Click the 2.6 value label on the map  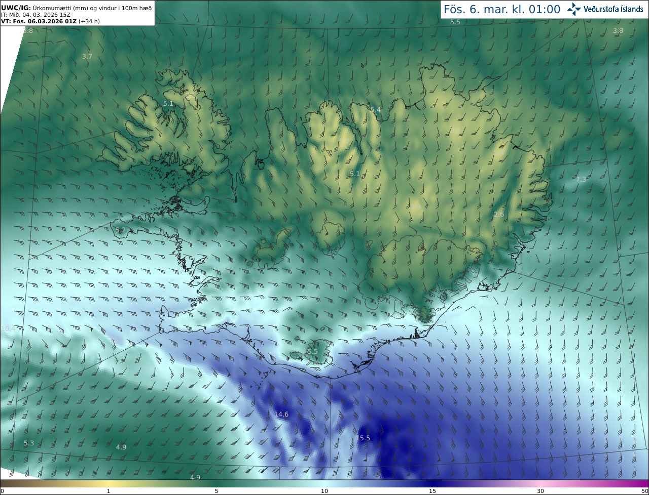coord(499,214)
